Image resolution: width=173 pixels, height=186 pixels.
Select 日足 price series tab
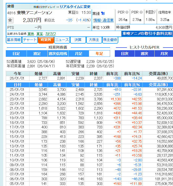[x=16, y=54]
